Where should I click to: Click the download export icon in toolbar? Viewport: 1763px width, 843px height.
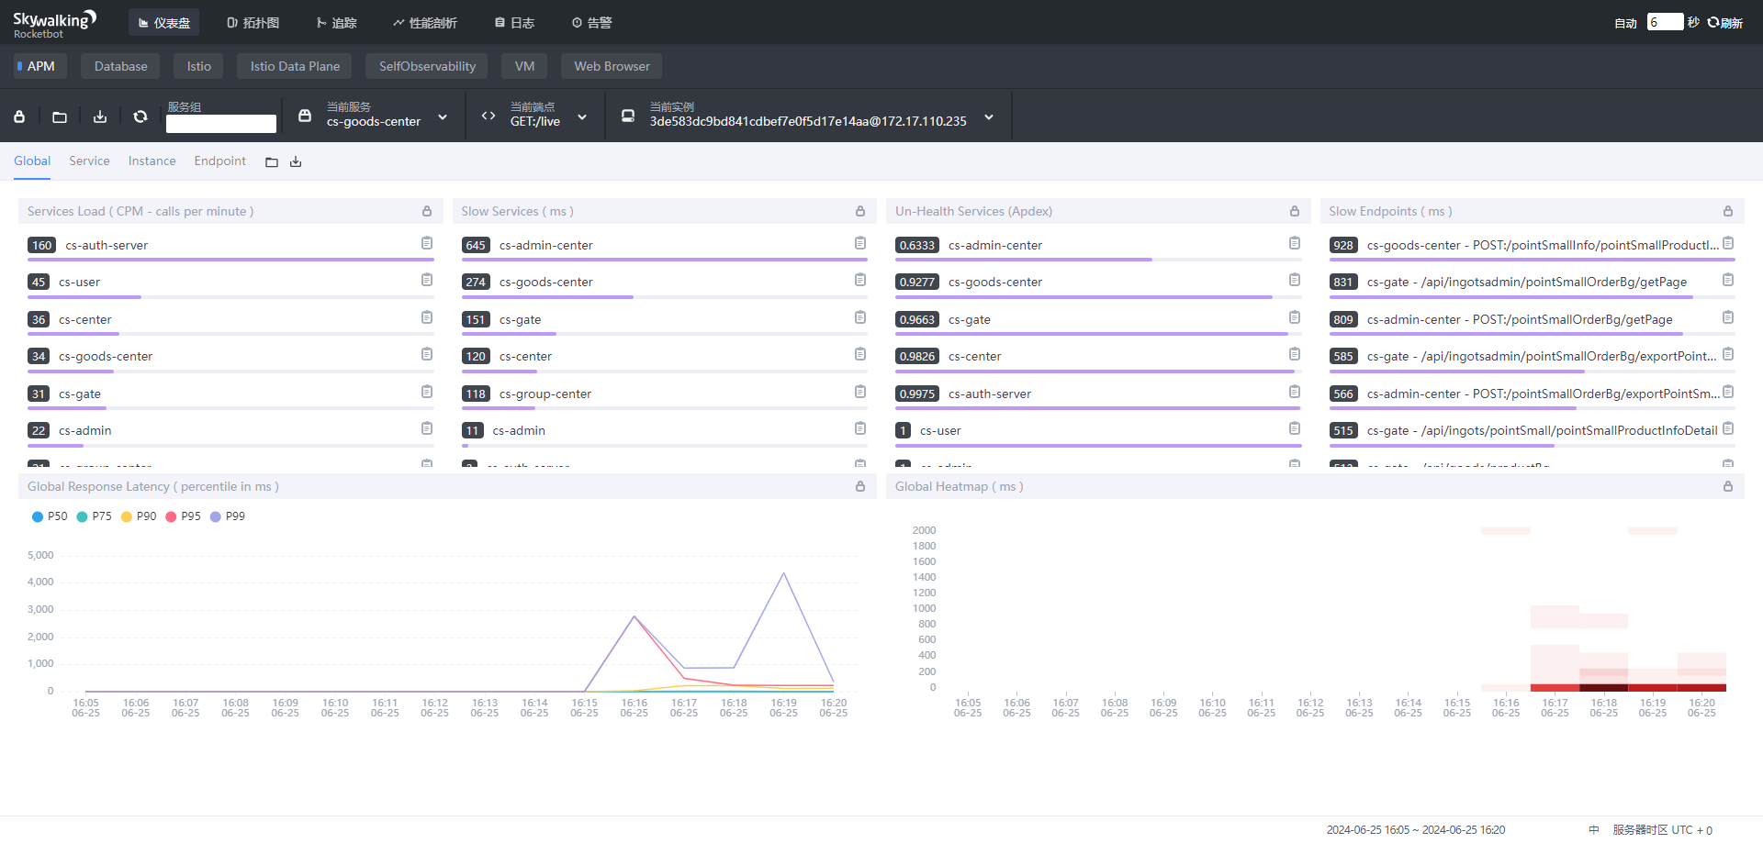100,116
